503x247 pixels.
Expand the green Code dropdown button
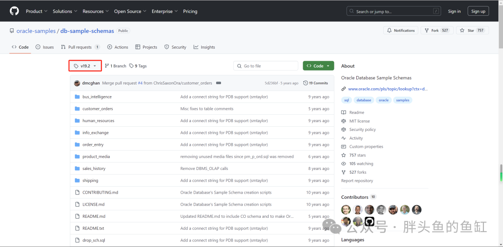[x=318, y=66]
